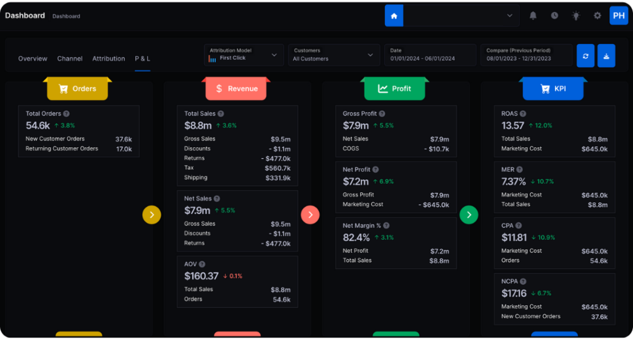Viewport: 633px width, 340px height.
Task: Click the blue home icon button
Action: [394, 15]
